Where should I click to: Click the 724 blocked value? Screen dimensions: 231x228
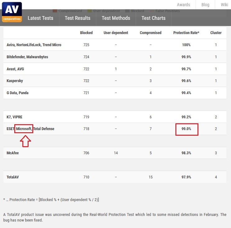point(86,57)
